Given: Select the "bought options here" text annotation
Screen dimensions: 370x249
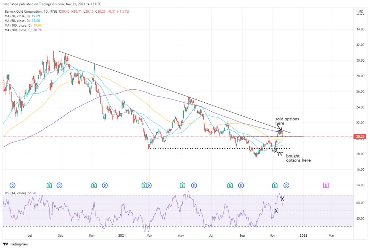Looking at the screenshot, I should point(298,158).
